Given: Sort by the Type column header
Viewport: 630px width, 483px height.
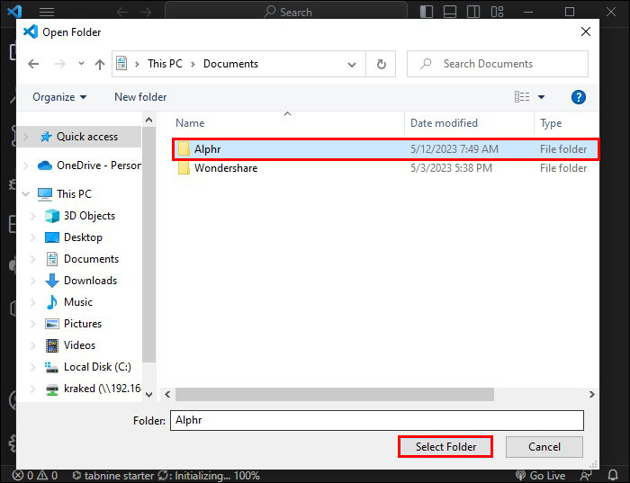Looking at the screenshot, I should coord(551,123).
